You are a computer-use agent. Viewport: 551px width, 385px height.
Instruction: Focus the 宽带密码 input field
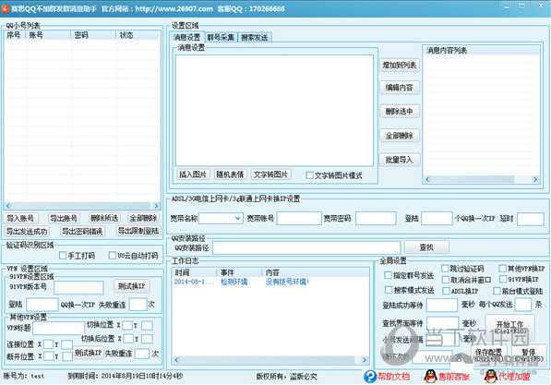376,218
